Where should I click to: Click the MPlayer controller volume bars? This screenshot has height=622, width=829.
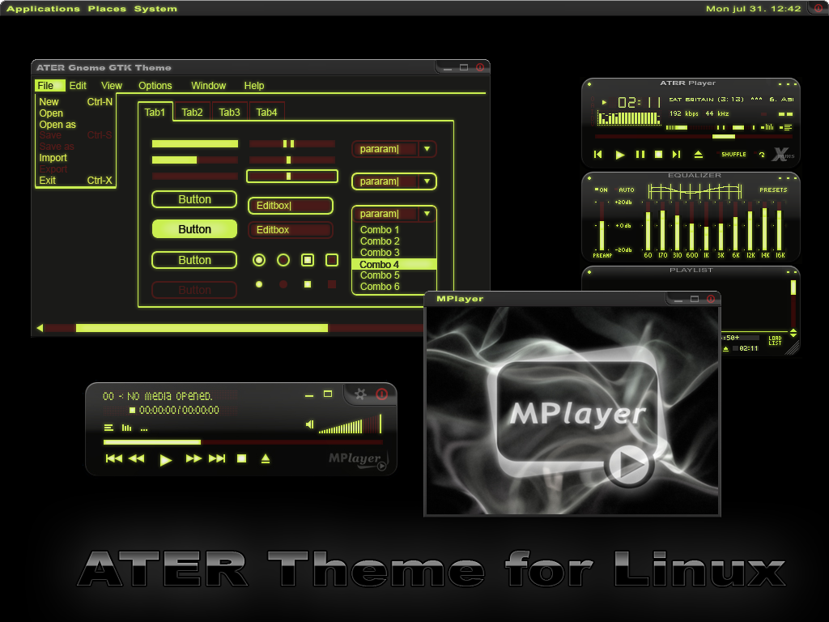350,424
